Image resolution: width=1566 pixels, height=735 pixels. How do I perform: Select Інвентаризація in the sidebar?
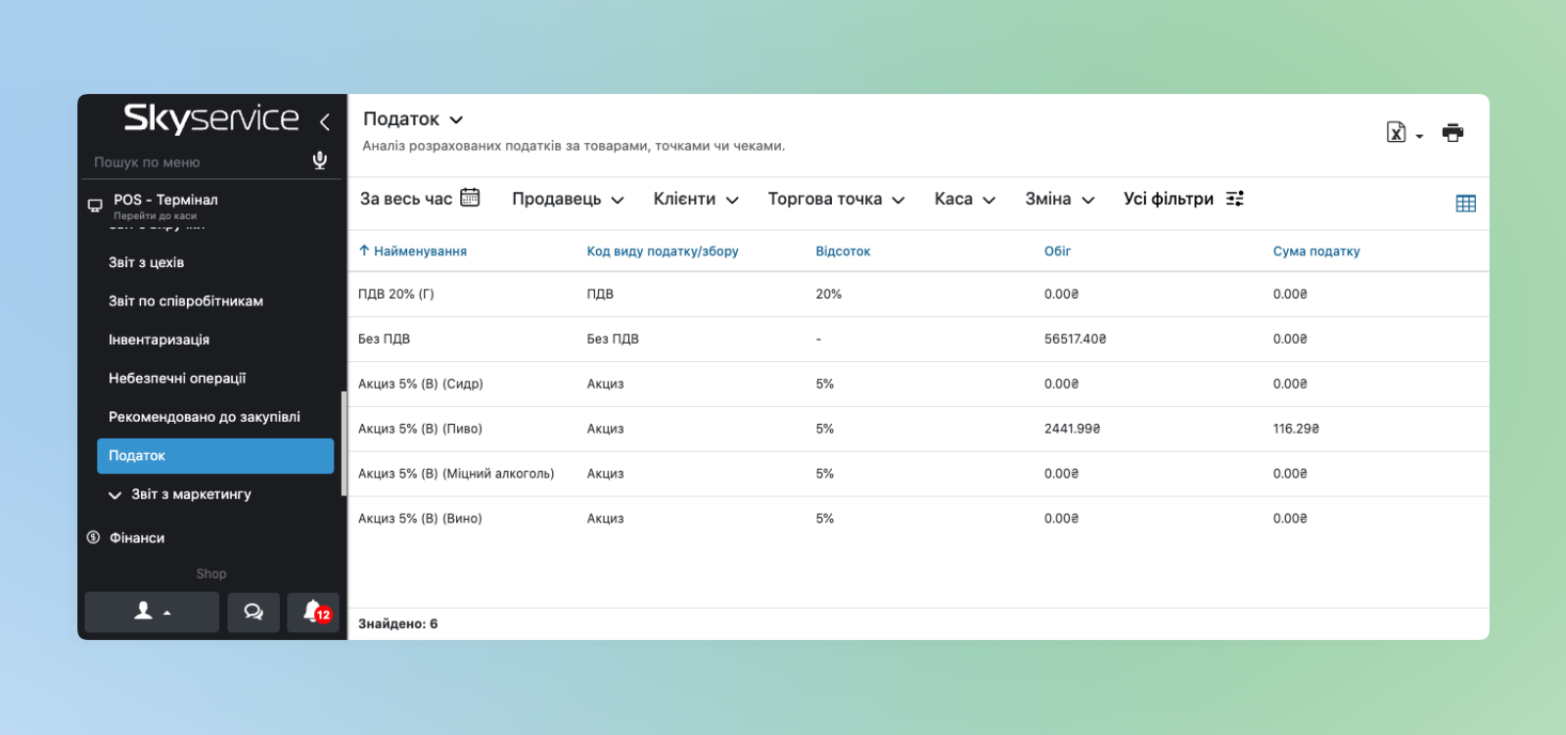click(x=159, y=340)
